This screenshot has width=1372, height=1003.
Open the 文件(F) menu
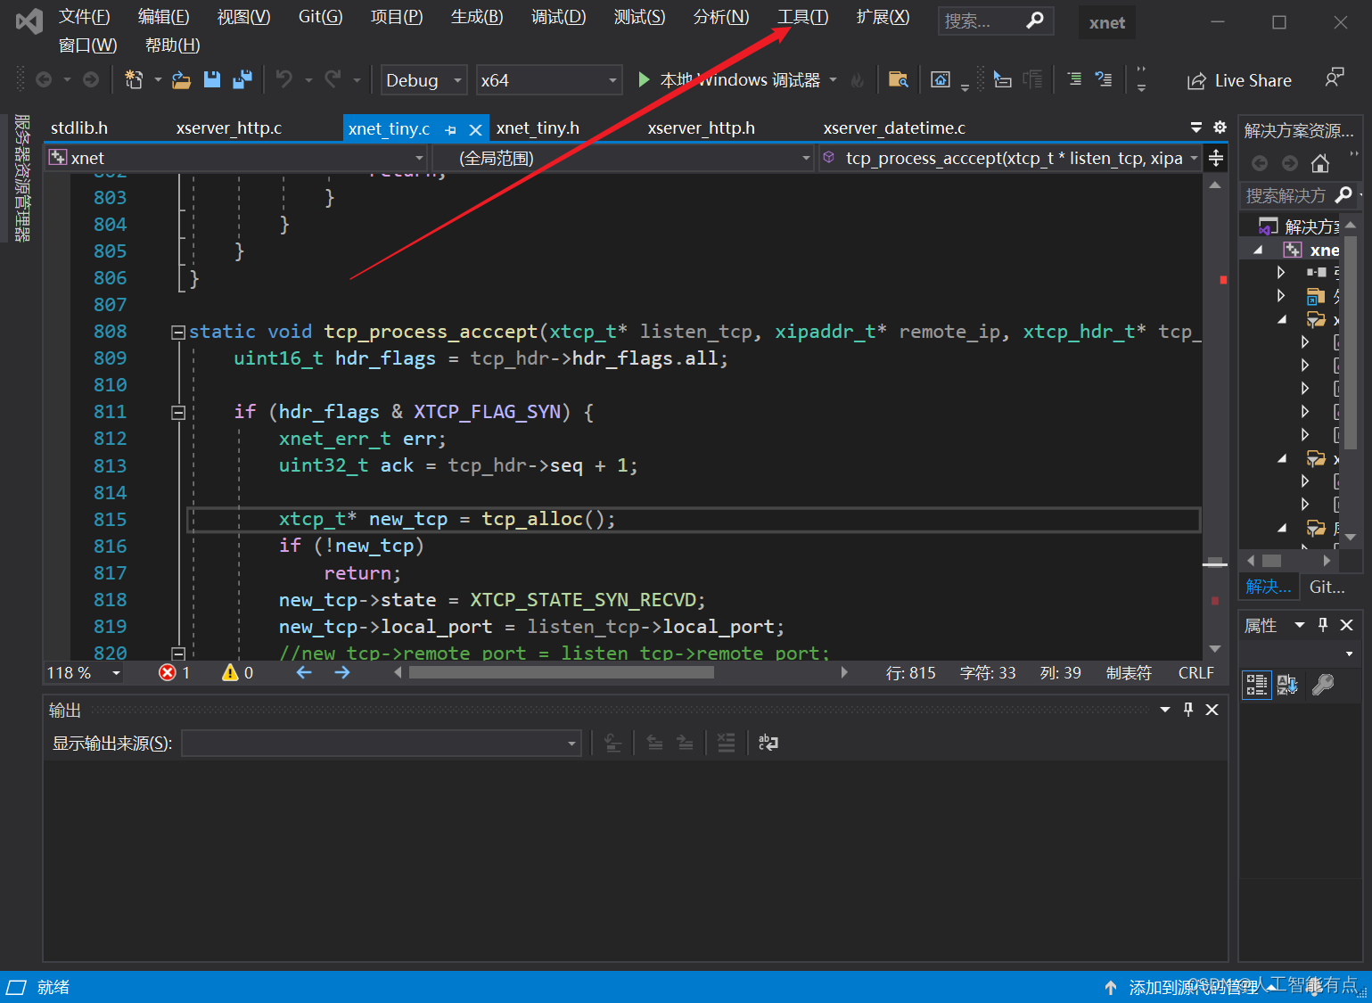[84, 17]
